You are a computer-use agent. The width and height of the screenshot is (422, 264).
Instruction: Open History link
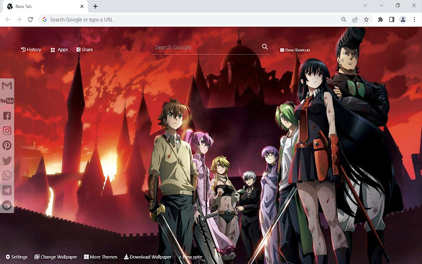click(x=31, y=49)
